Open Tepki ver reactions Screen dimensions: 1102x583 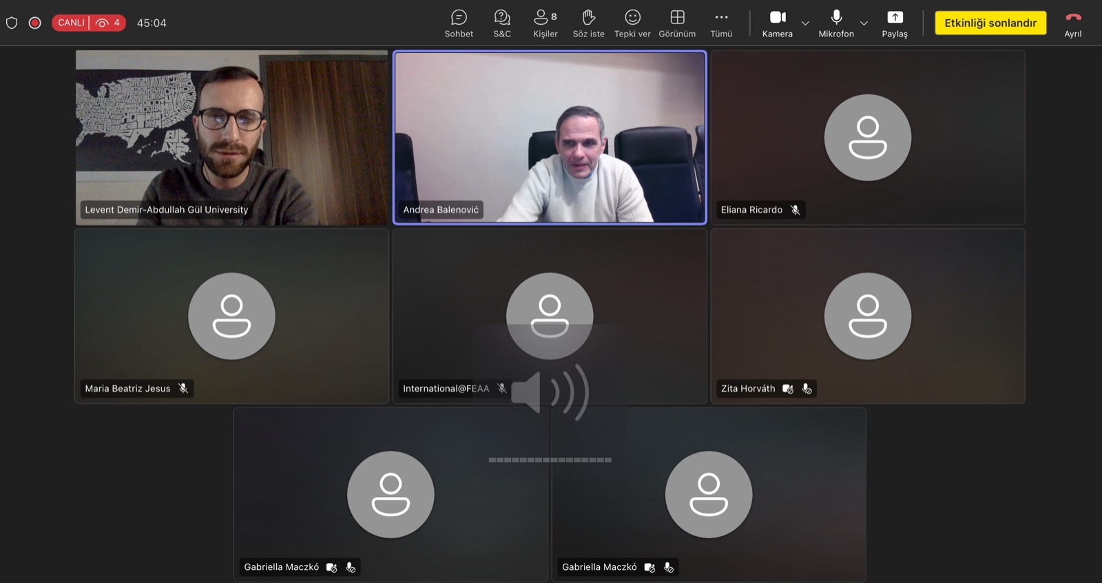632,23
